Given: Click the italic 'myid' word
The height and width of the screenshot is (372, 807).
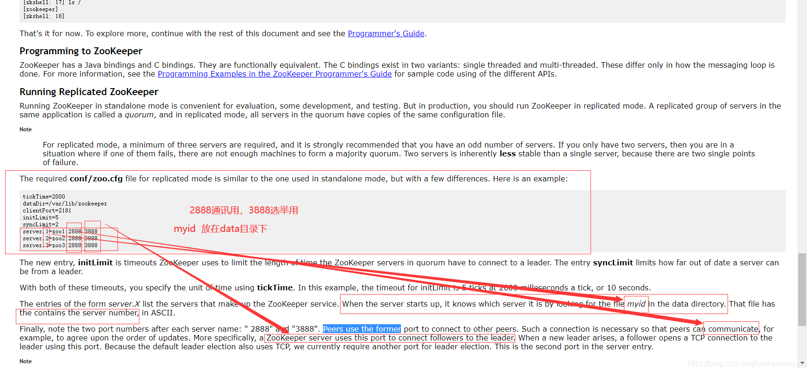Looking at the screenshot, I should coord(636,304).
